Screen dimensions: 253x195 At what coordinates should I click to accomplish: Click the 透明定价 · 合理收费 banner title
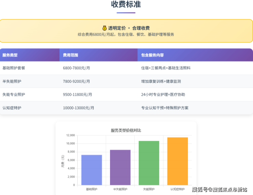pyautogui.click(x=129, y=28)
